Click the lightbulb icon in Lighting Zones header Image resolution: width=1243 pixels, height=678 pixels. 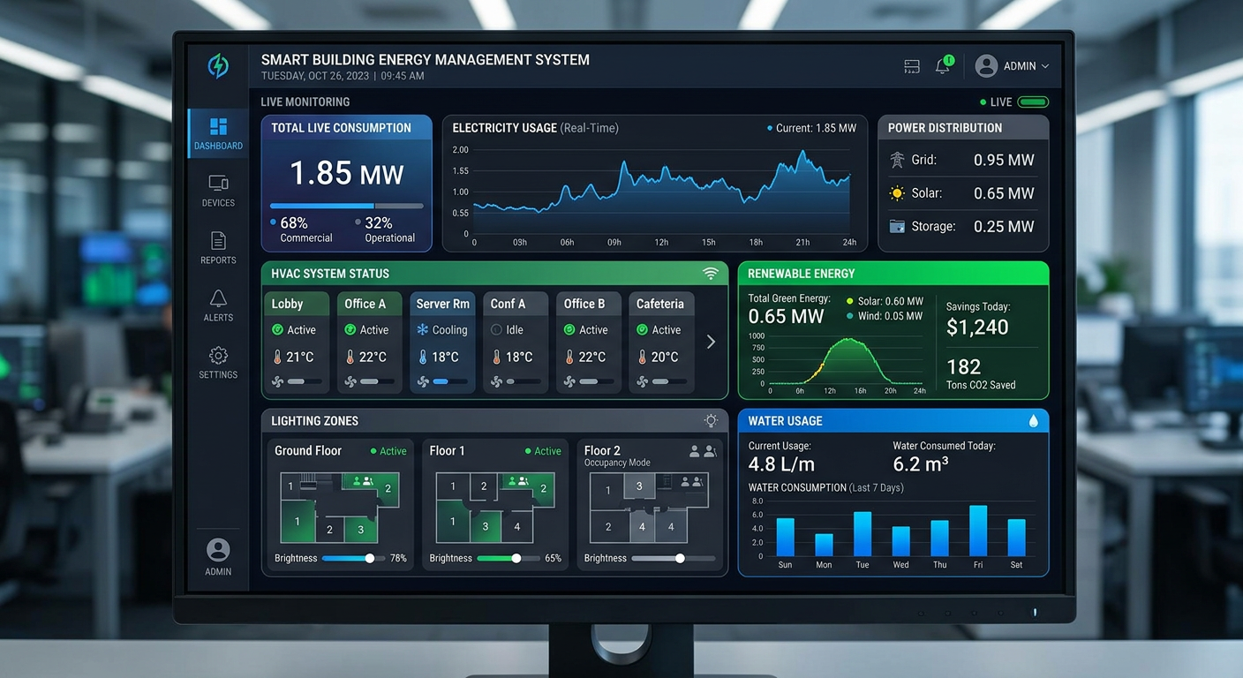711,421
